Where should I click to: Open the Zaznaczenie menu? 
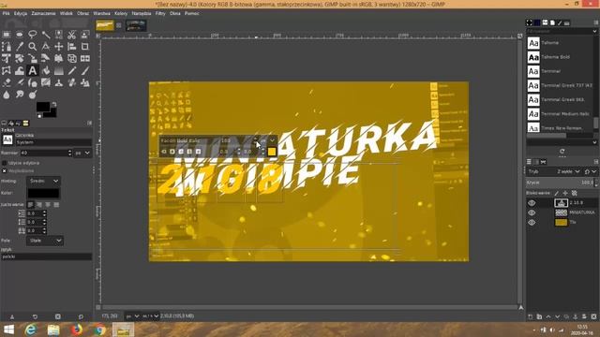coord(43,13)
